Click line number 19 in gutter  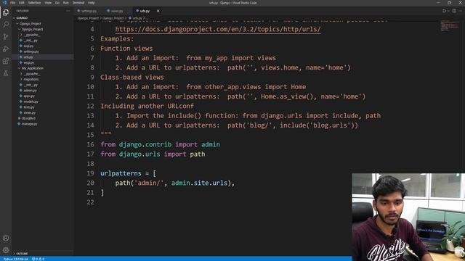pos(90,173)
